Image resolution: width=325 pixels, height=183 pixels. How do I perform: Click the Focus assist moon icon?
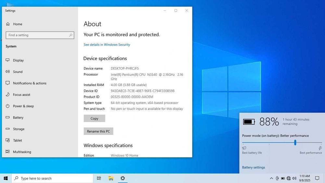pos(8,94)
